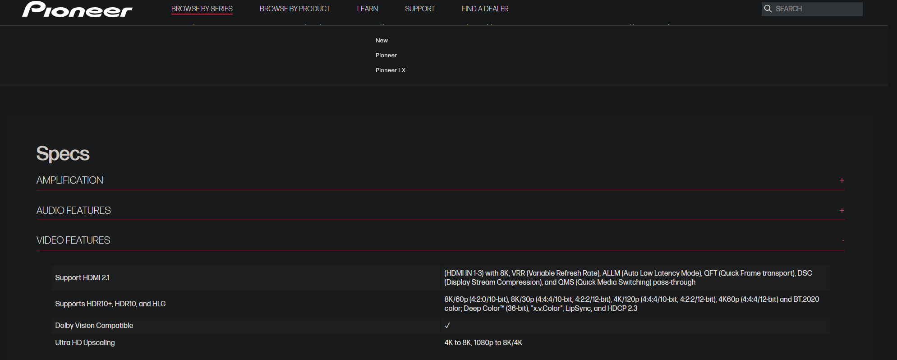Viewport: 897px width, 360px height.
Task: Open the Learn menu
Action: coord(368,9)
